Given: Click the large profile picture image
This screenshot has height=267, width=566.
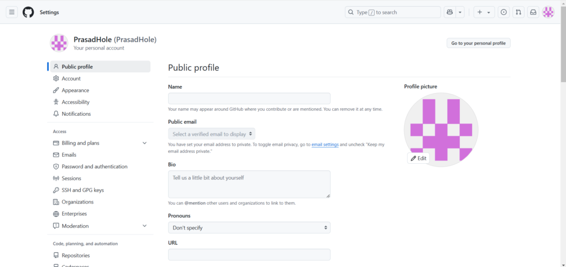Looking at the screenshot, I should [441, 130].
